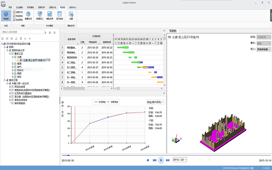This screenshot has height=170, width=272.
Task: Click the name search input field
Action: (x=23, y=32)
